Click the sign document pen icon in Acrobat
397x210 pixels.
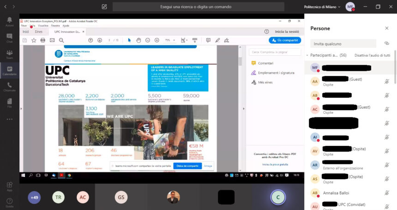[x=227, y=40]
